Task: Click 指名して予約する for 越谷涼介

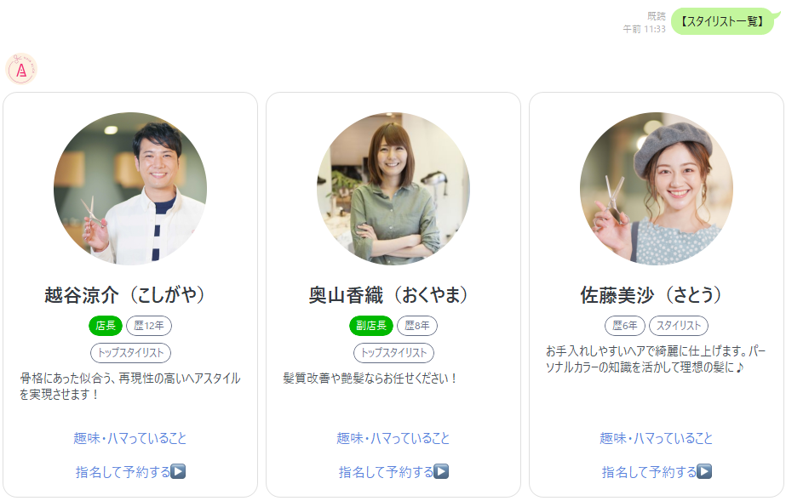Action: 123,471
